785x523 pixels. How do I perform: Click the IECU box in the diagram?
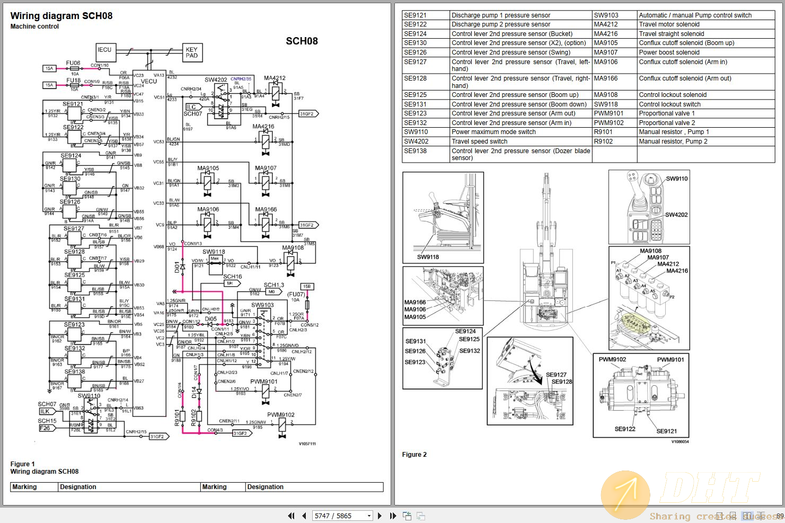click(x=105, y=52)
